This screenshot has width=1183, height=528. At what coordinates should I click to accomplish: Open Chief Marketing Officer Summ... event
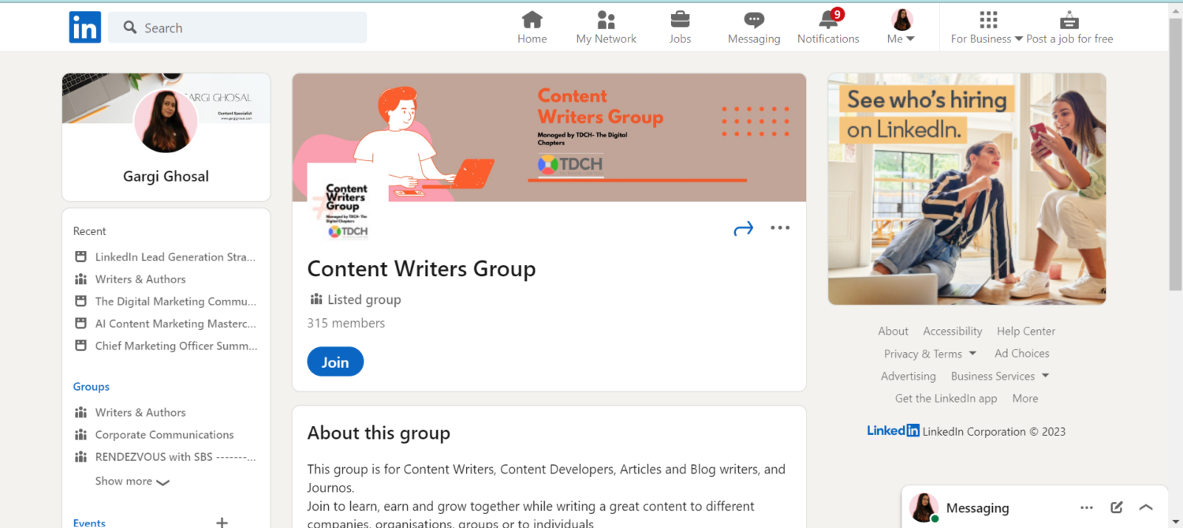pyautogui.click(x=176, y=346)
